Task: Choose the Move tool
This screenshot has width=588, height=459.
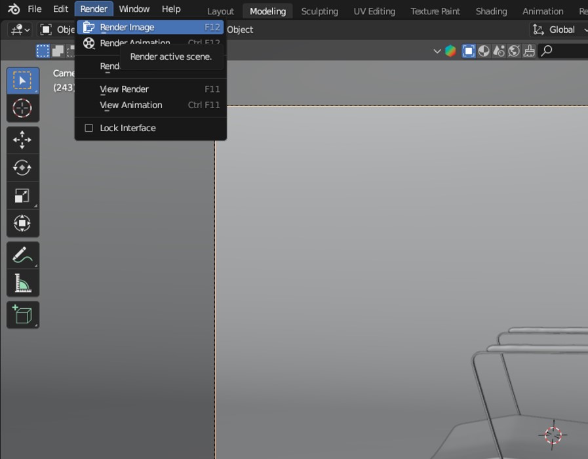Action: point(22,140)
